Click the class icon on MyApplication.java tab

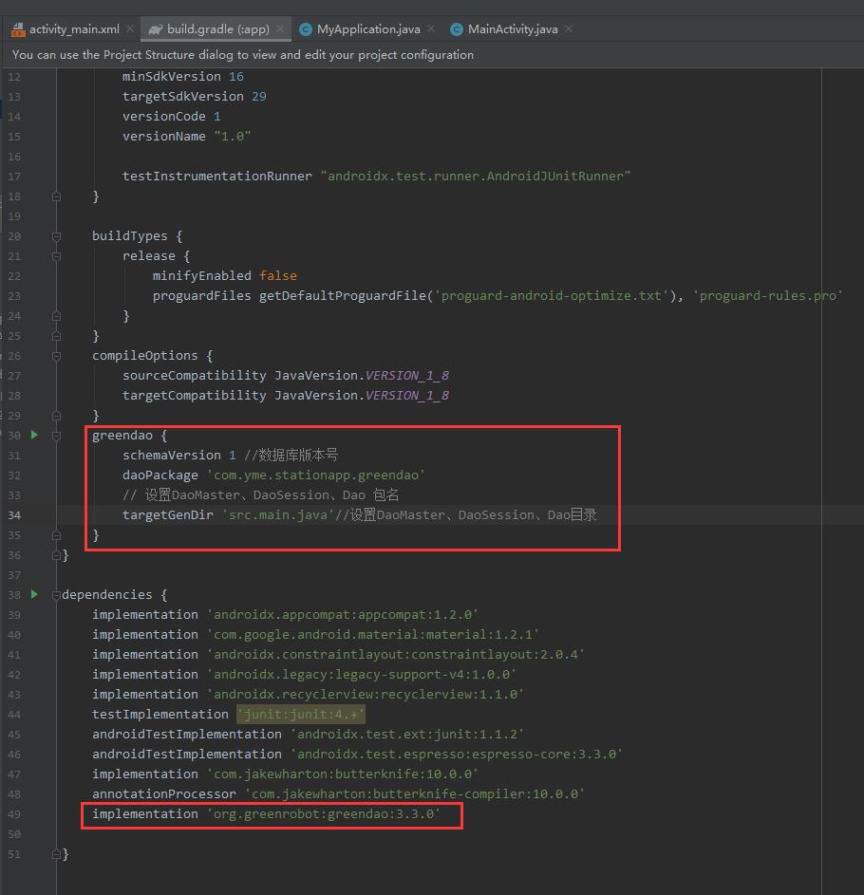click(305, 28)
